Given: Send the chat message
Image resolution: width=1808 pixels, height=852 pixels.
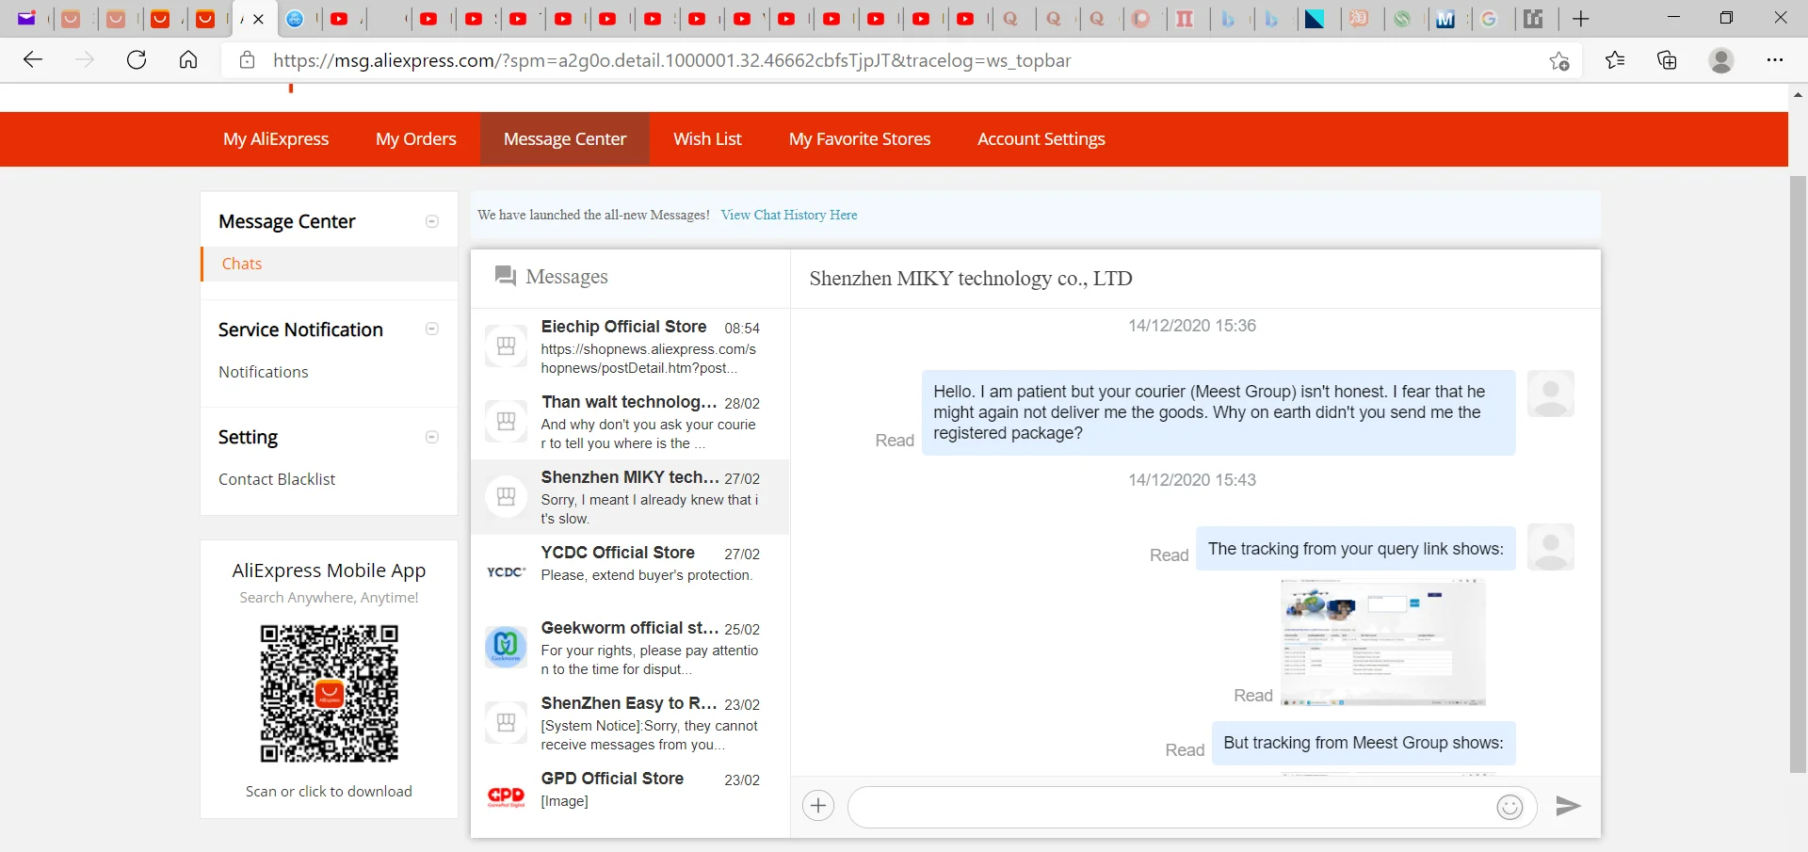Looking at the screenshot, I should click(1568, 806).
